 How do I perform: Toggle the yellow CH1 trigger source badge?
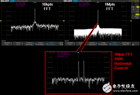click(x=138, y=7)
